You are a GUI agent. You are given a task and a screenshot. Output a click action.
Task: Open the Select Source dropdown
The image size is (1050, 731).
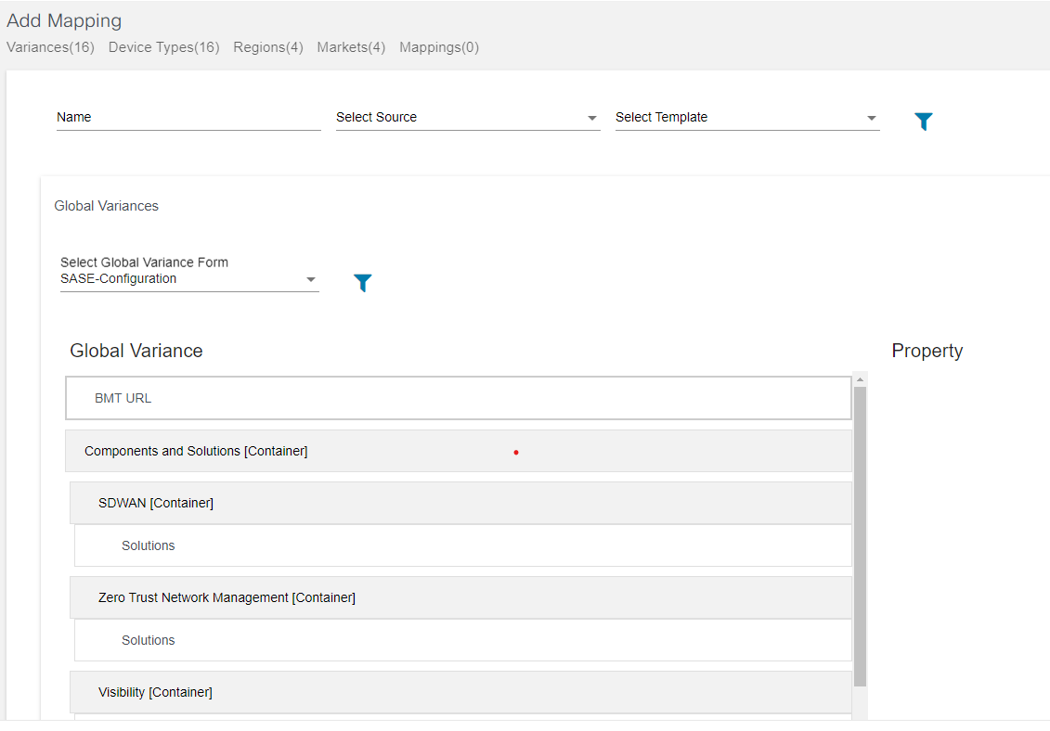468,118
